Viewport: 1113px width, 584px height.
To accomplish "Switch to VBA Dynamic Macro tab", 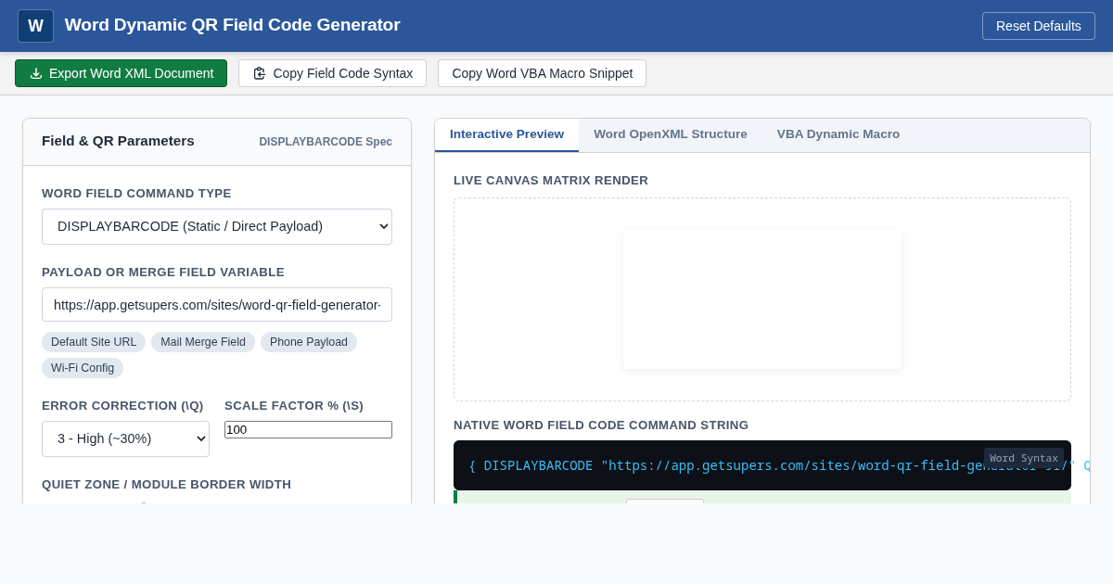I will click(838, 134).
